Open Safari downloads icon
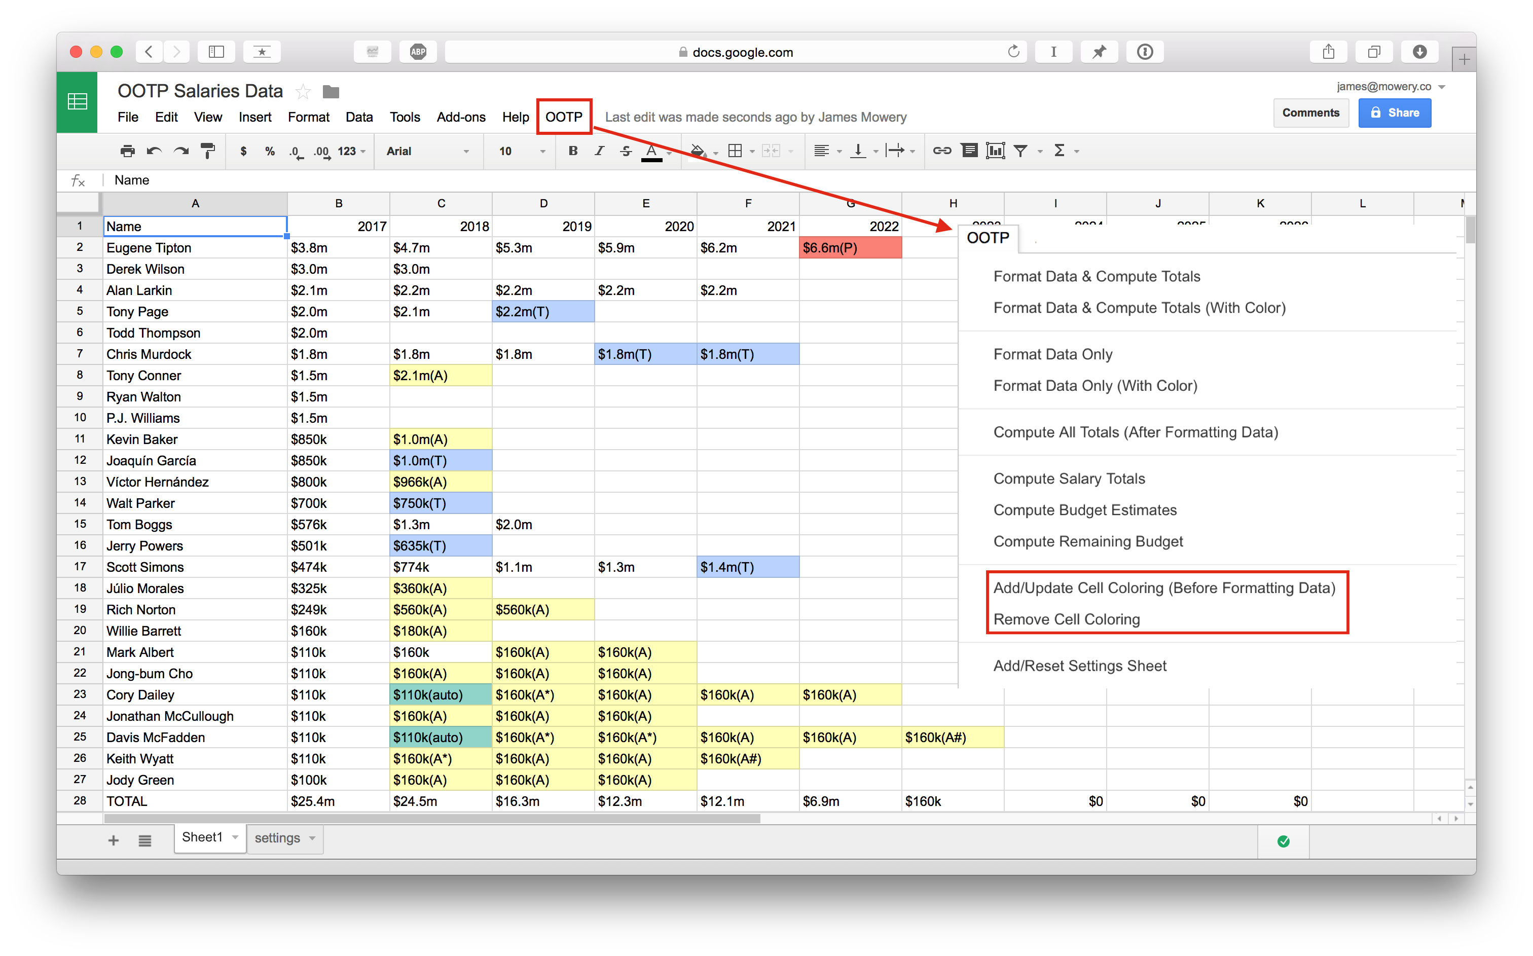Screen dimensions: 1533x956 [1420, 52]
